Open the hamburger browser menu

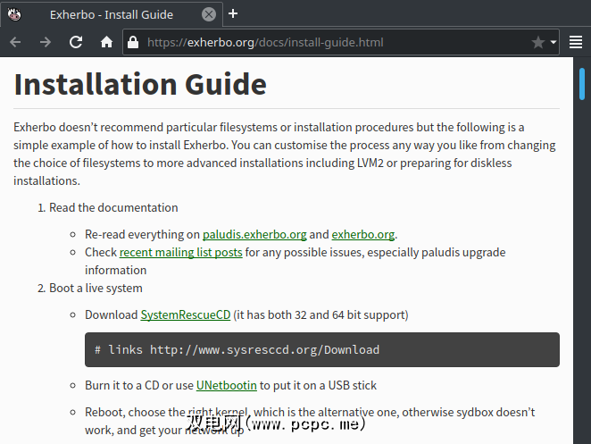click(x=576, y=42)
